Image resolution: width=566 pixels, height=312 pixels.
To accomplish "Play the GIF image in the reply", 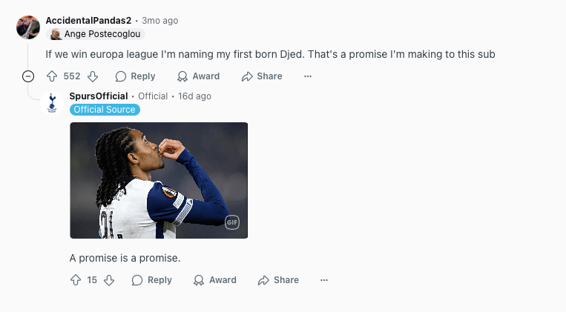I will (159, 180).
